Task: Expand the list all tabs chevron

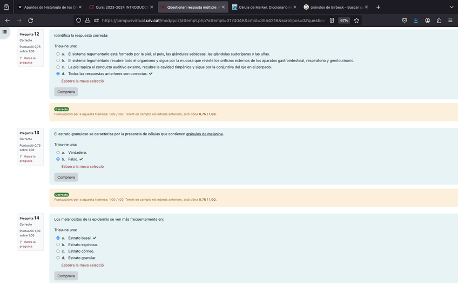Action: tap(452, 7)
